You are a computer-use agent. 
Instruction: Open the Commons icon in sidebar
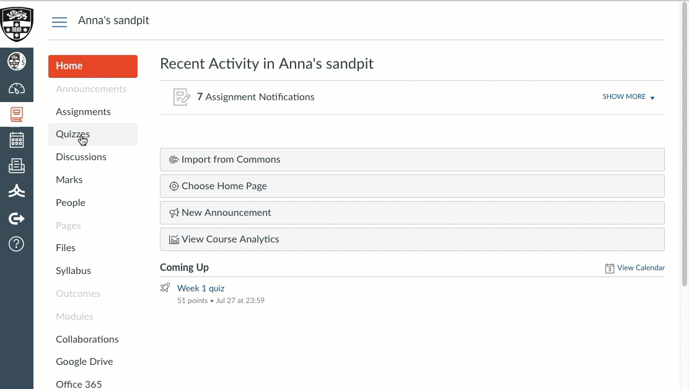(17, 192)
